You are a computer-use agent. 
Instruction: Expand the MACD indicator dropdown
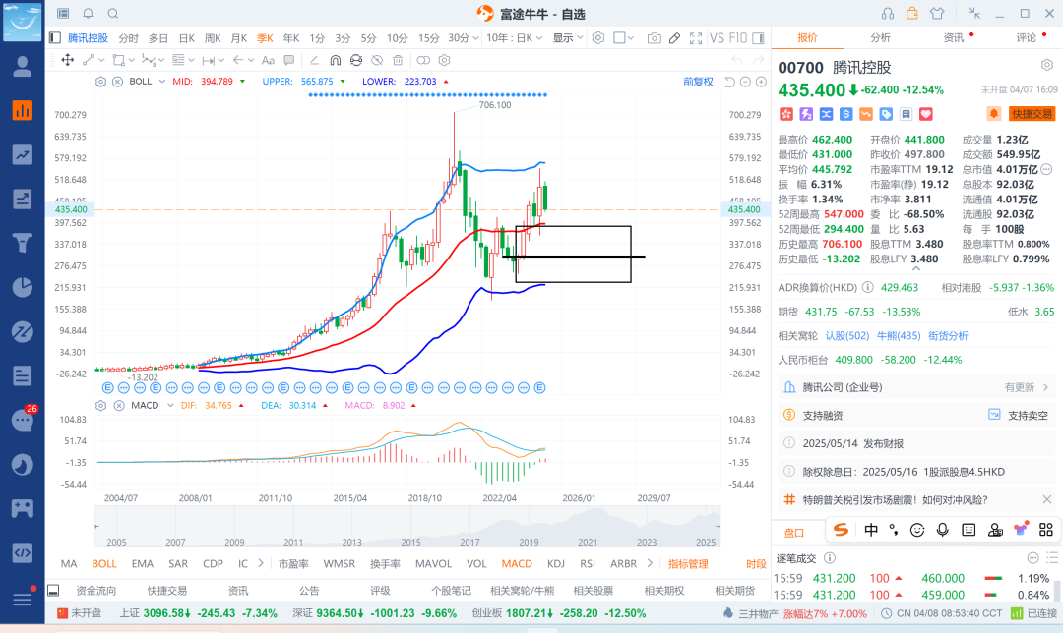(170, 406)
